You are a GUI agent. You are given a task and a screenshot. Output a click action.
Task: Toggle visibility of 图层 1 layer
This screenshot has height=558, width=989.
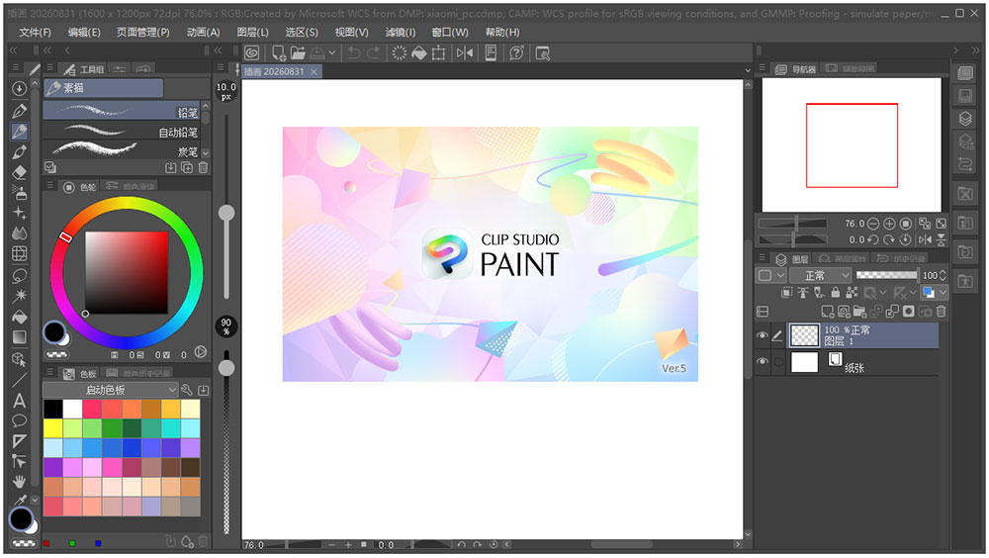pyautogui.click(x=762, y=335)
